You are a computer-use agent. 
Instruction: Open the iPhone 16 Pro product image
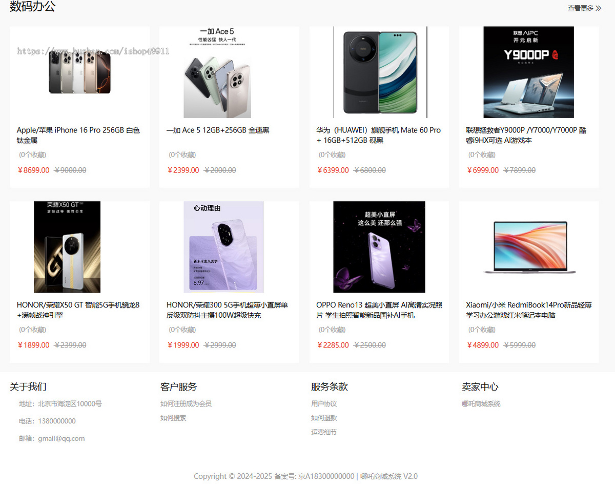79,72
